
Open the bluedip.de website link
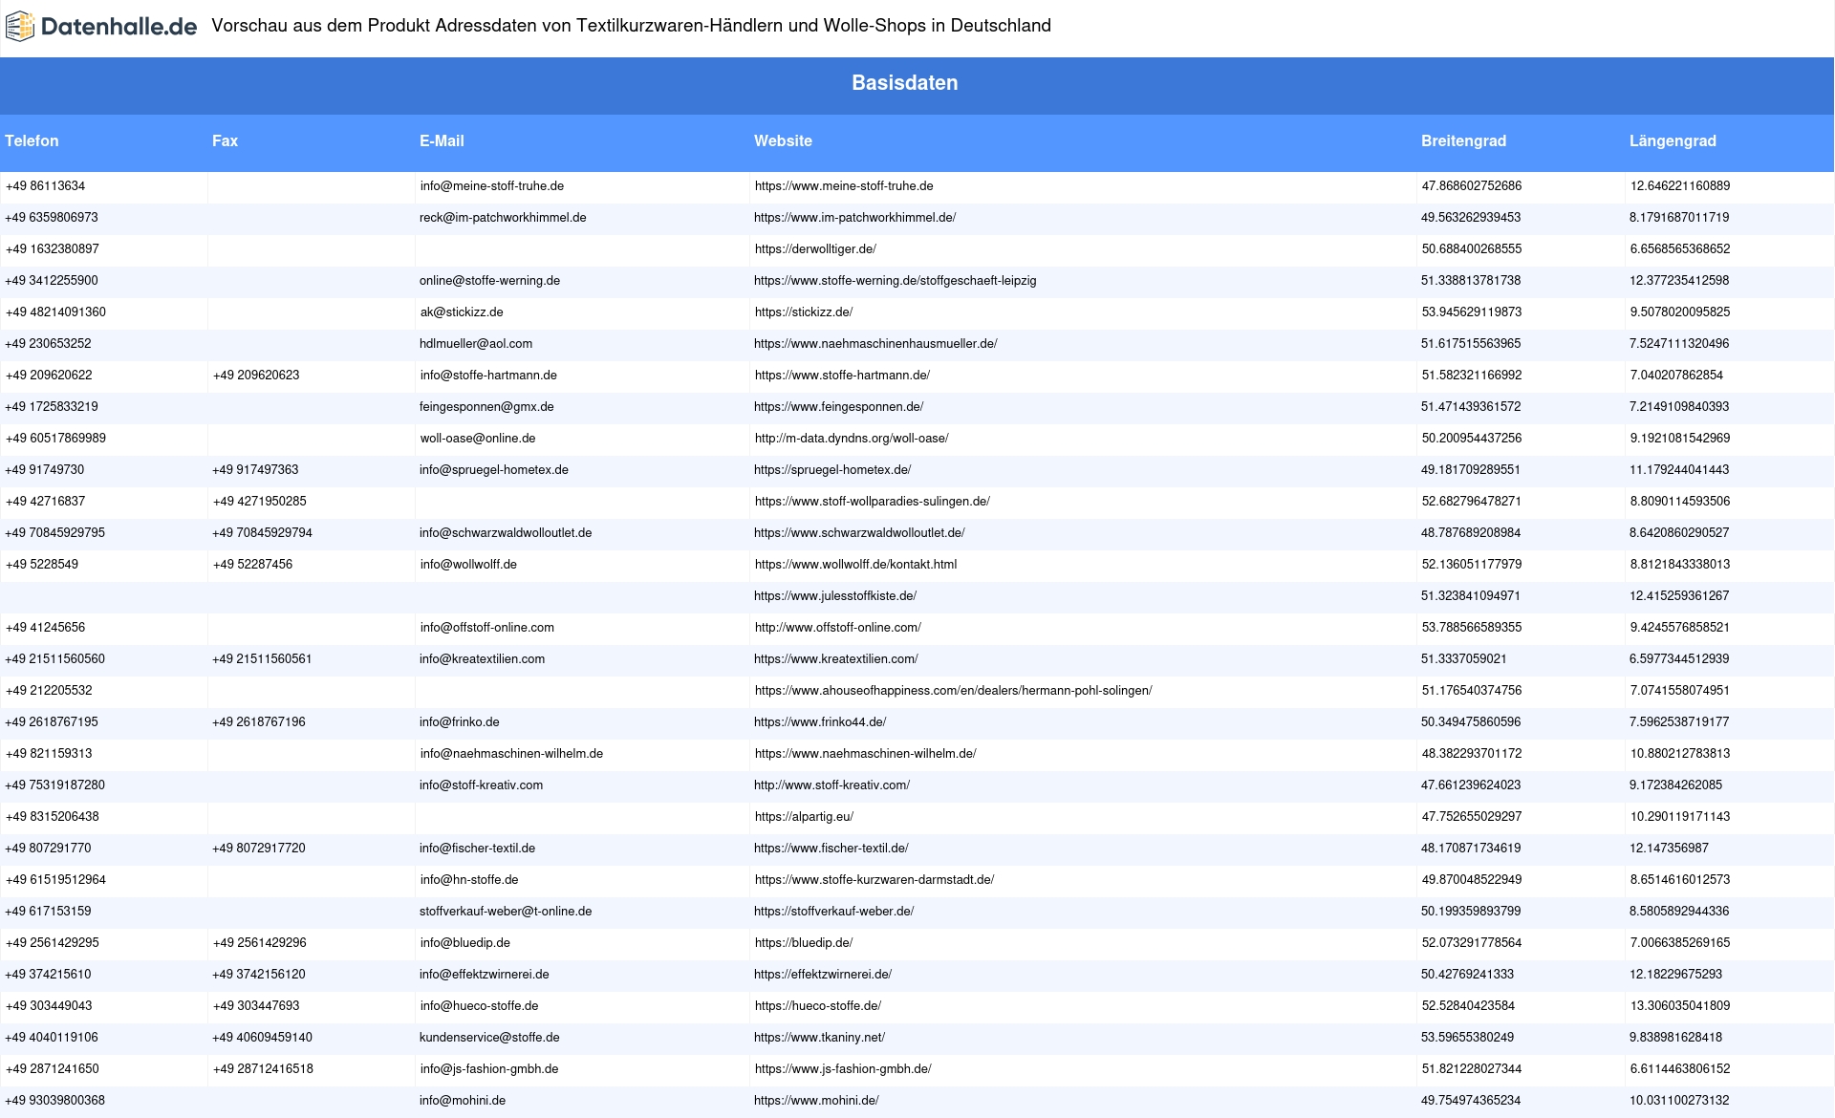(804, 943)
